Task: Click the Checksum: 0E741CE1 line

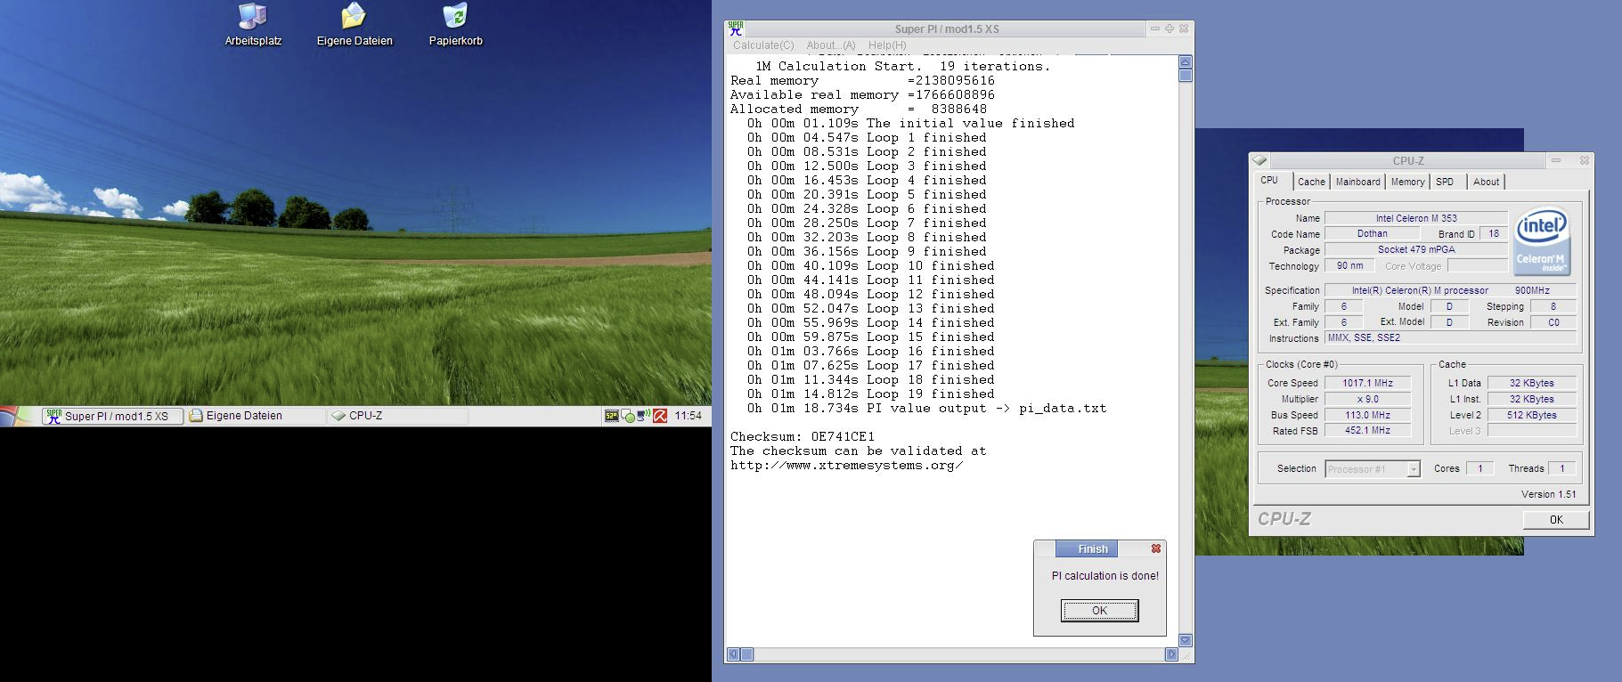Action: 803,436
